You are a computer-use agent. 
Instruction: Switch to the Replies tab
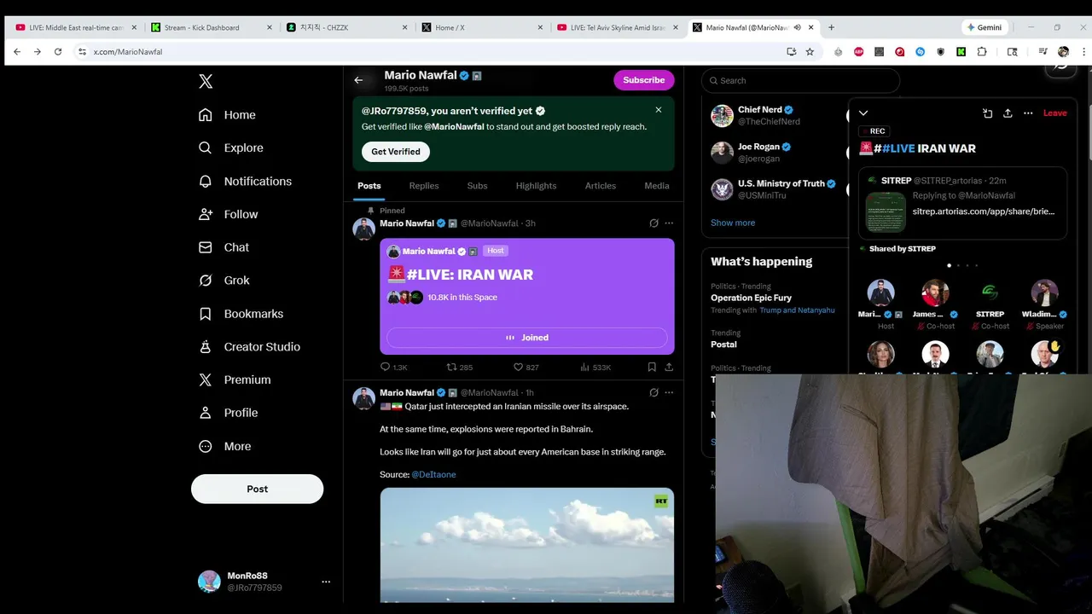pos(424,186)
